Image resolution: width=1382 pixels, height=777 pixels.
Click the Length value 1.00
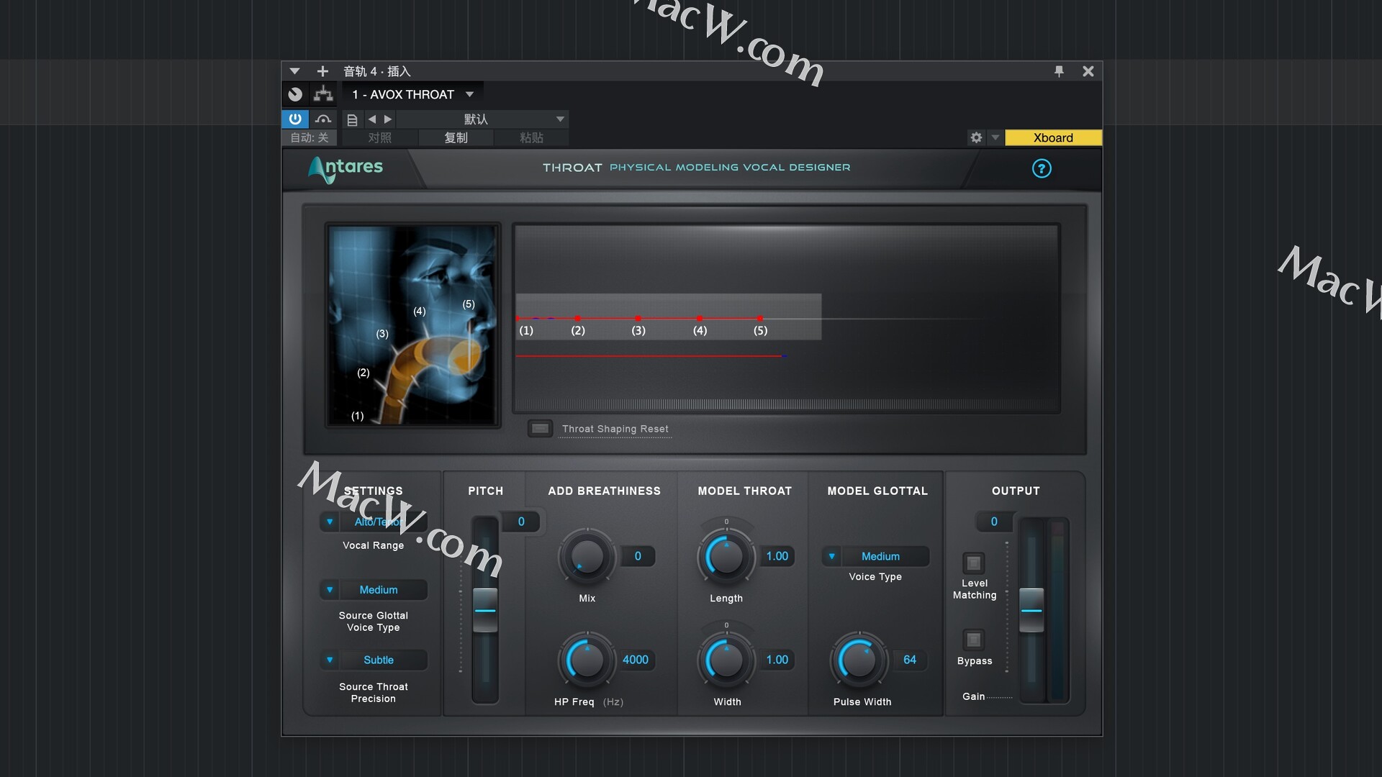tap(777, 556)
